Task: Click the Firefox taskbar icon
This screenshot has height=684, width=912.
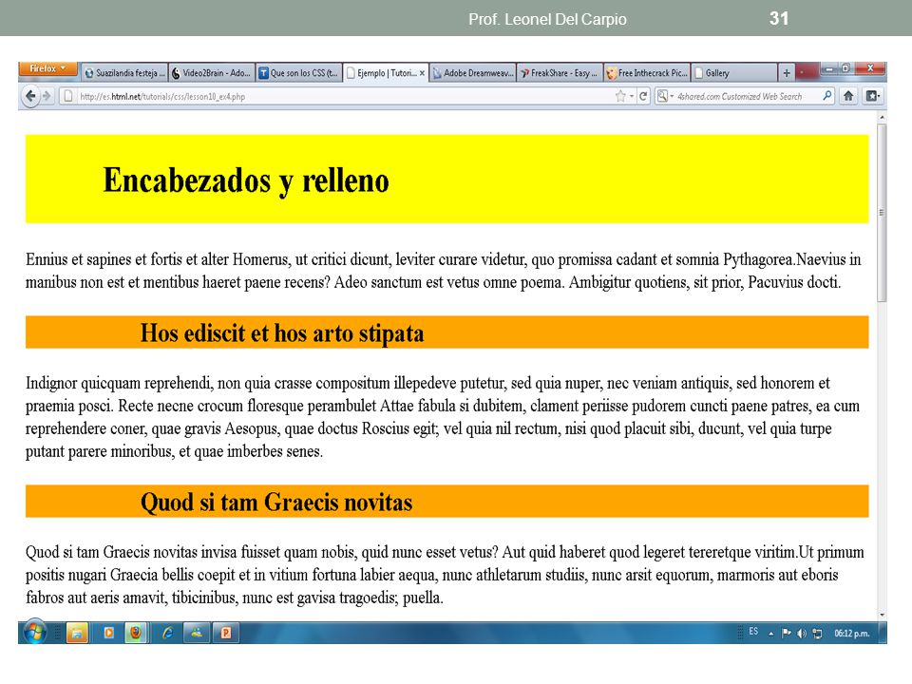Action: point(136,633)
